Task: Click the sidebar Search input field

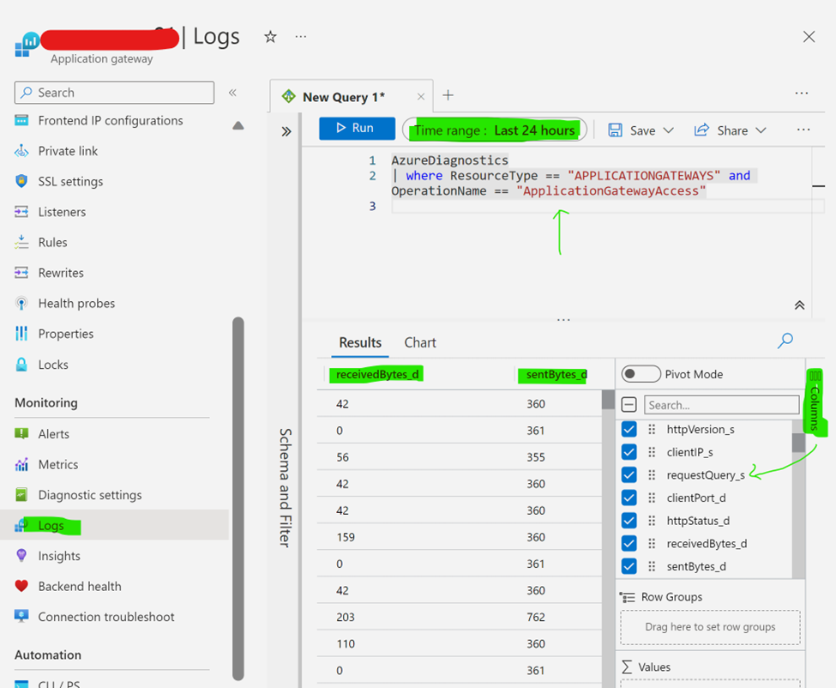Action: pos(114,93)
